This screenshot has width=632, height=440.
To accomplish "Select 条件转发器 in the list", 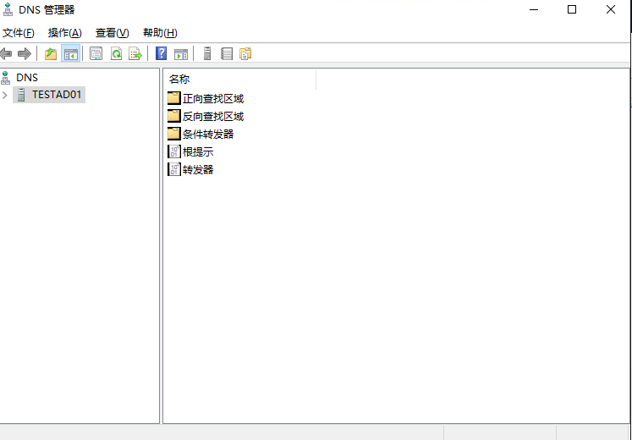I will (208, 135).
